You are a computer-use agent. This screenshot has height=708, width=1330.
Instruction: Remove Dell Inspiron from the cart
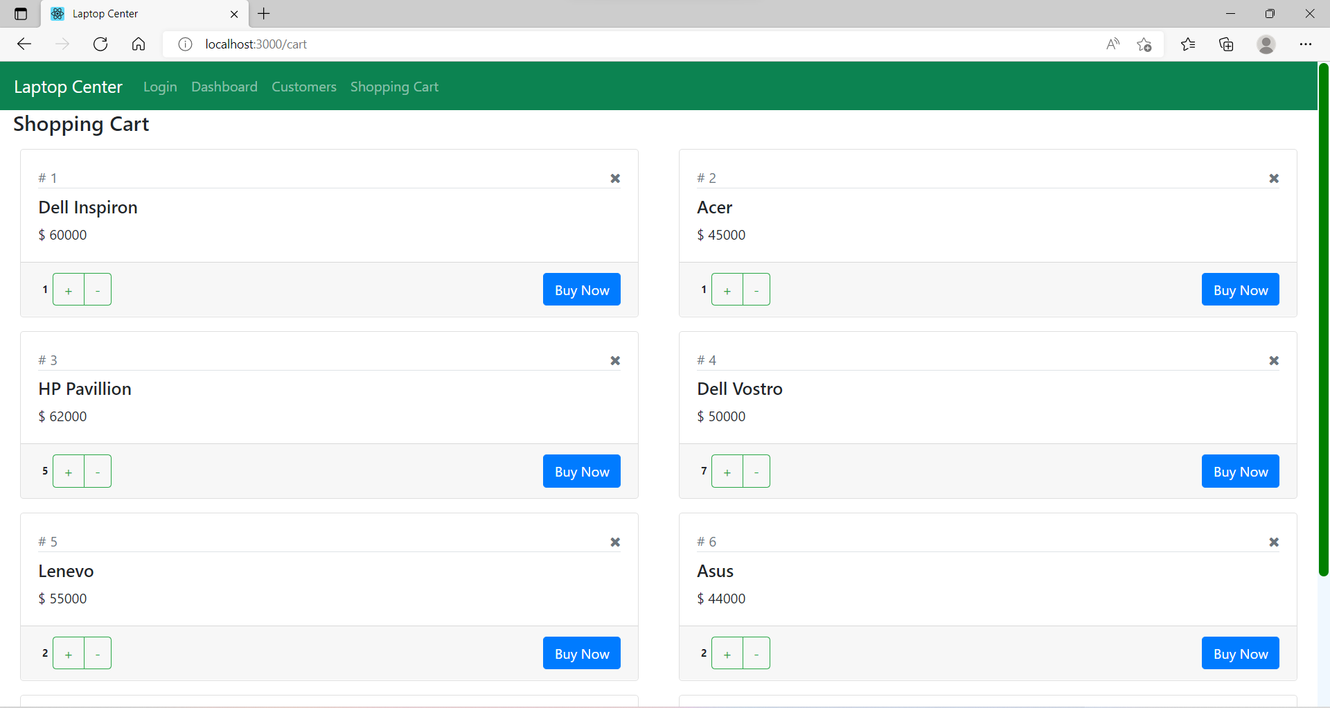[615, 178]
